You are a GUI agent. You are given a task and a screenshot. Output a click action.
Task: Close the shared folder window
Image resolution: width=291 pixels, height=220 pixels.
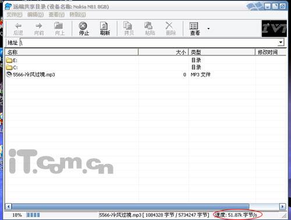coord(283,6)
